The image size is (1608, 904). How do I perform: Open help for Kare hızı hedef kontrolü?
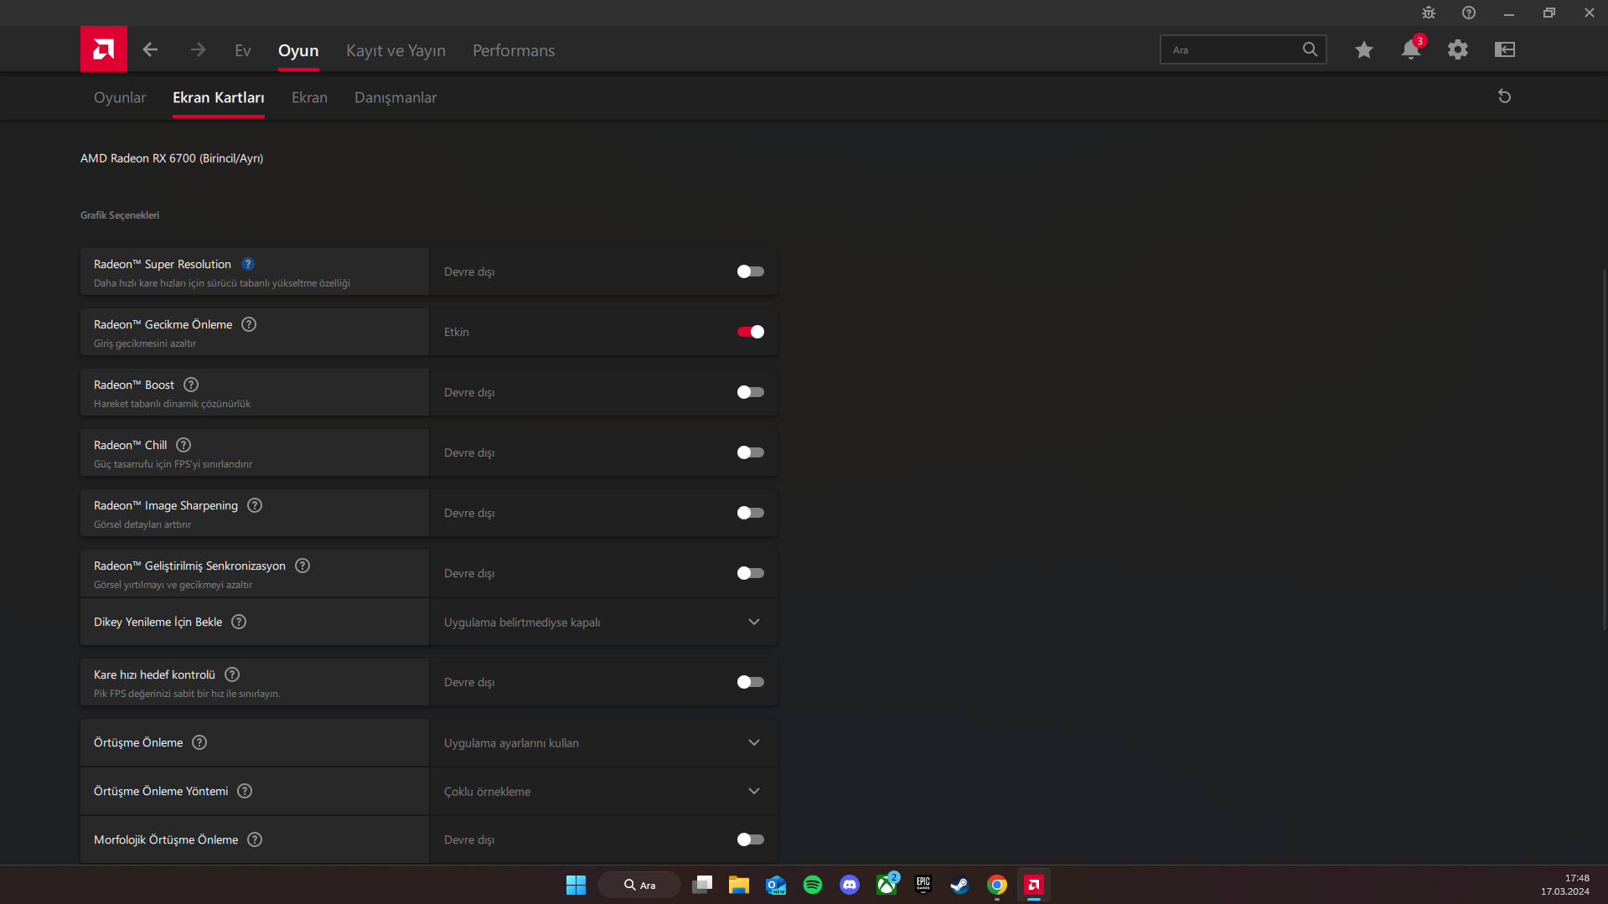click(x=232, y=674)
